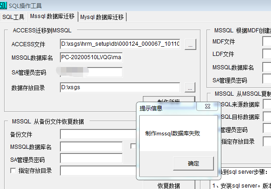Click the SQL app icon in title bar
The height and width of the screenshot is (189, 271).
(3, 6)
